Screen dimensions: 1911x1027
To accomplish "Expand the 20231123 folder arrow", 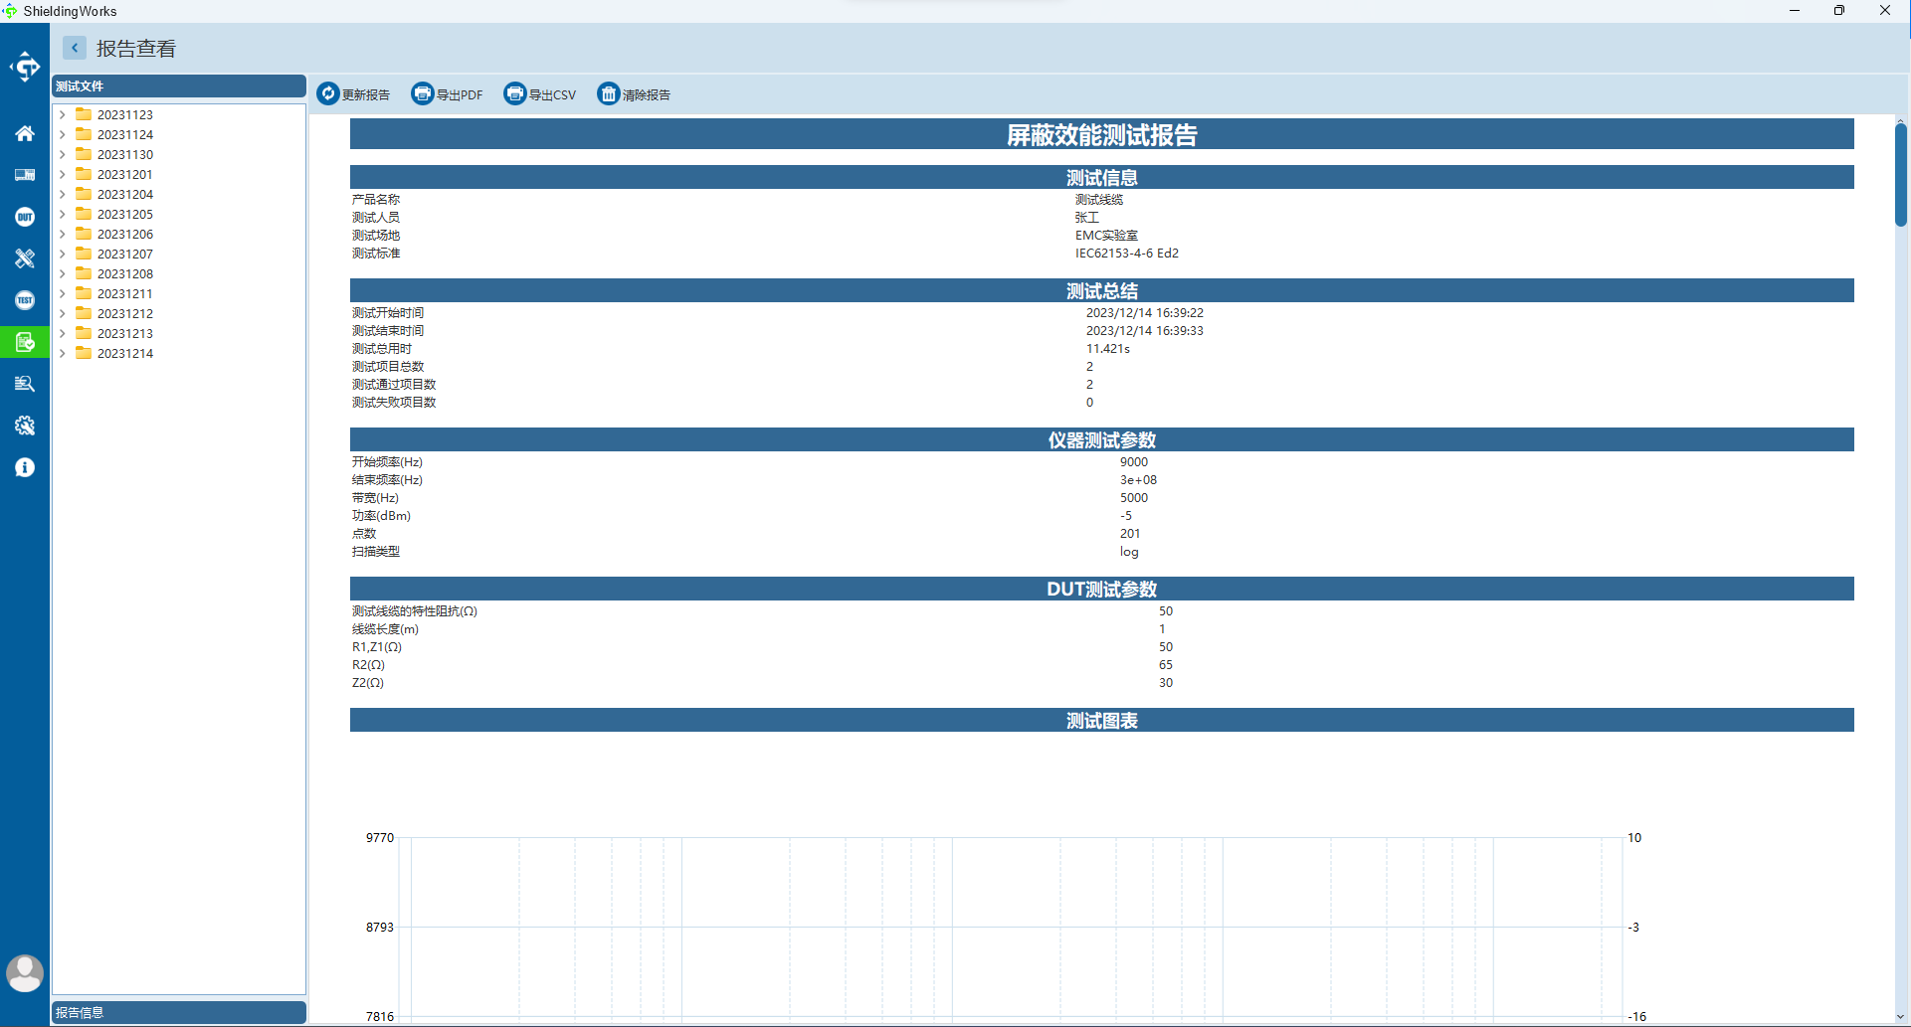I will [x=63, y=114].
